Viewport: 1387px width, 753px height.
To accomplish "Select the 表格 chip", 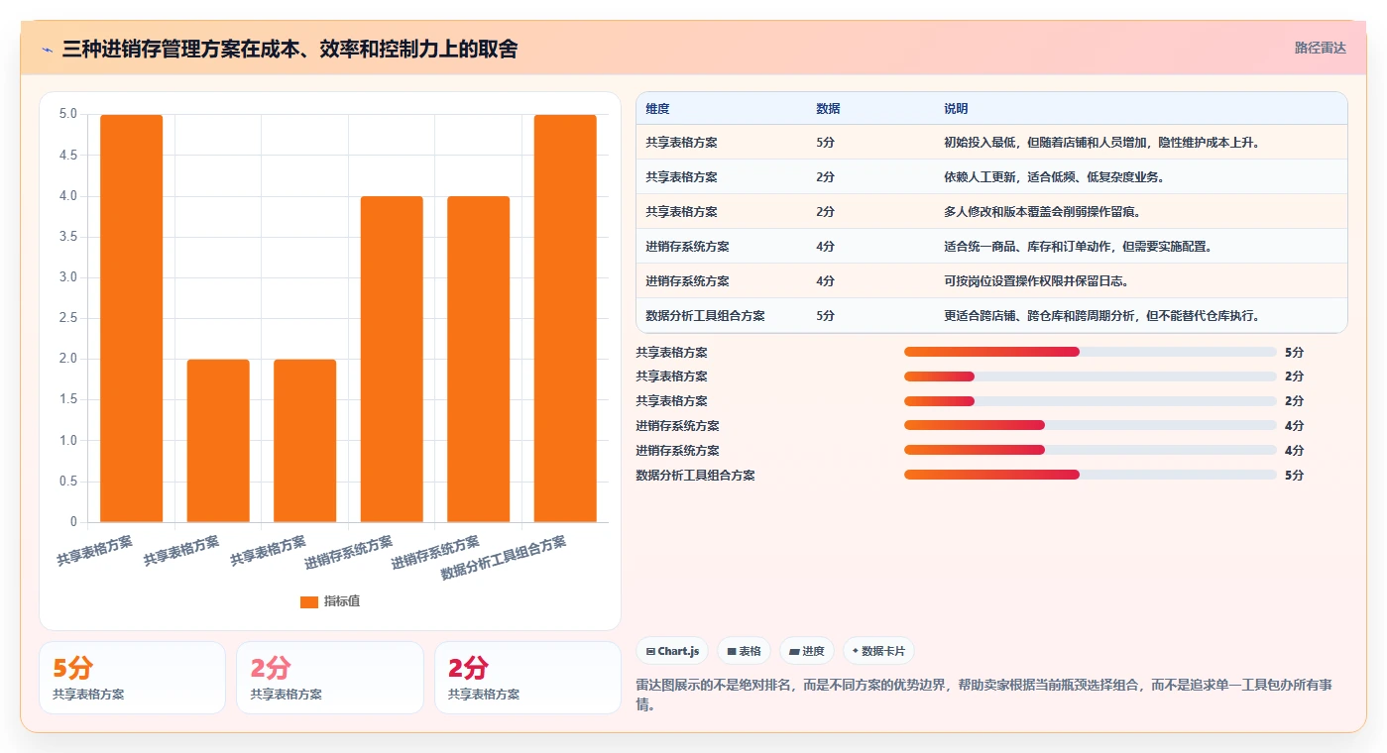I will tap(744, 651).
